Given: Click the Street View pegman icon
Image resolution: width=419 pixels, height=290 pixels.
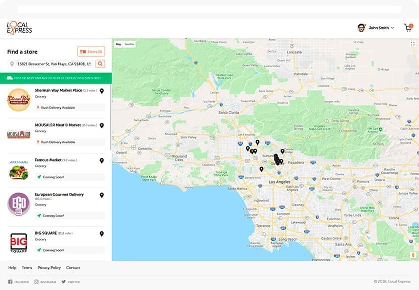Looking at the screenshot, I should click(413, 255).
